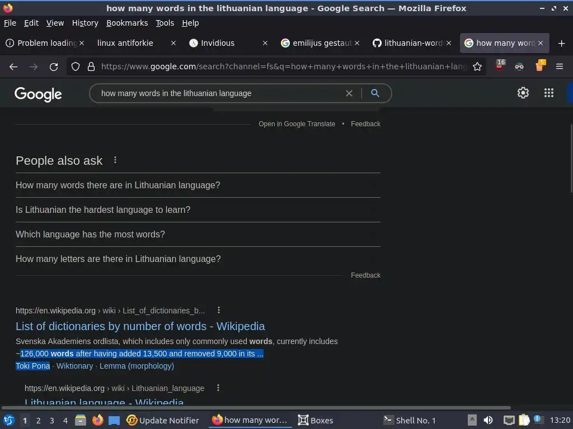Open the file manager taskbar icon
The height and width of the screenshot is (429, 573).
81,421
